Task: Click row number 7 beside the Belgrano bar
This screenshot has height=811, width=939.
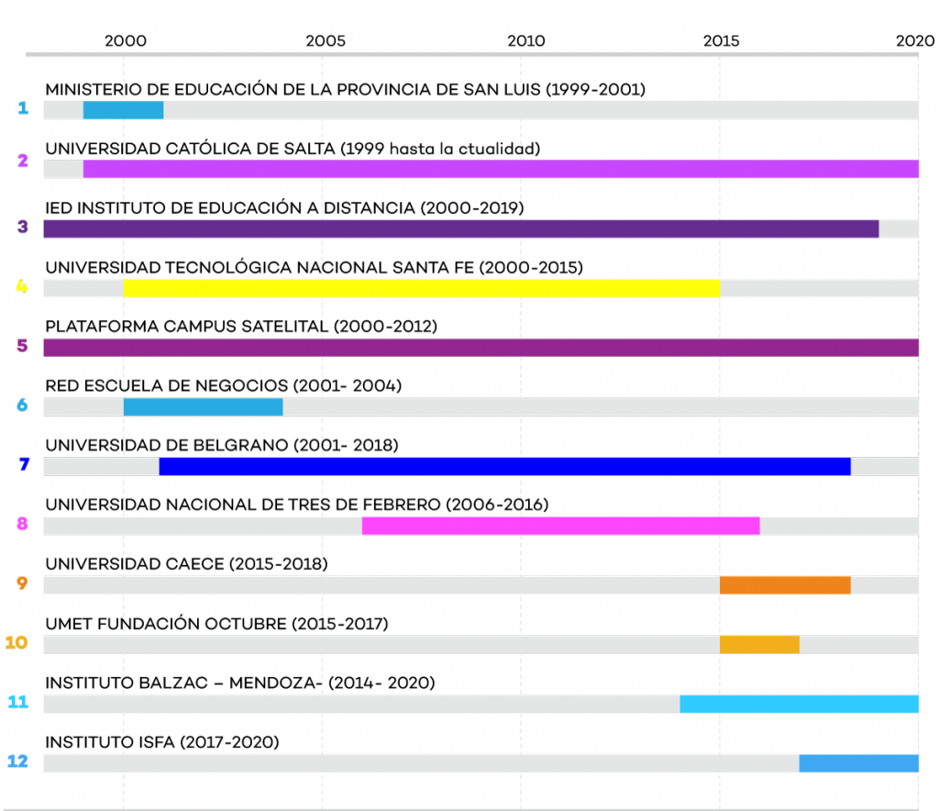Action: pyautogui.click(x=24, y=464)
